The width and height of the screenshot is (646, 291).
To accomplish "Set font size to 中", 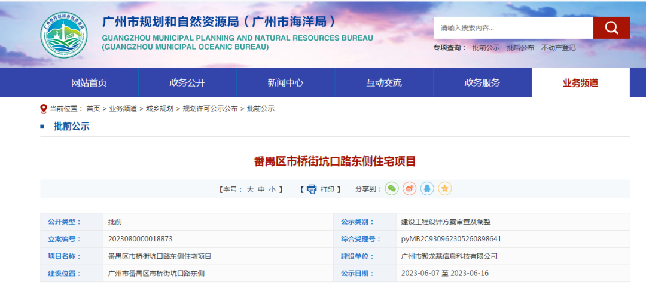I will point(261,189).
